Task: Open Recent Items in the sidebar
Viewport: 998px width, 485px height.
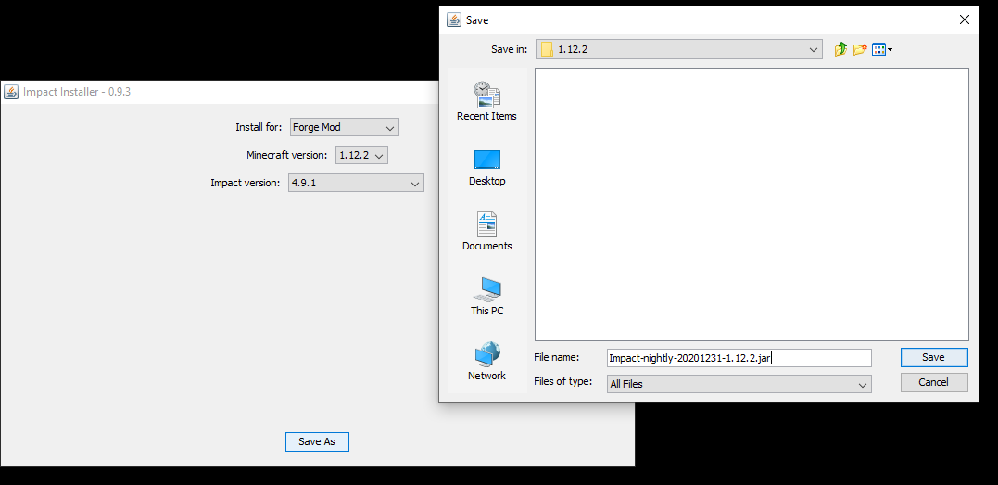Action: pos(486,101)
